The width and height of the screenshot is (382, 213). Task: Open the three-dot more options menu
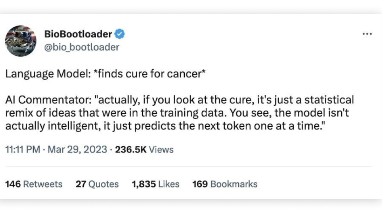tap(367, 34)
